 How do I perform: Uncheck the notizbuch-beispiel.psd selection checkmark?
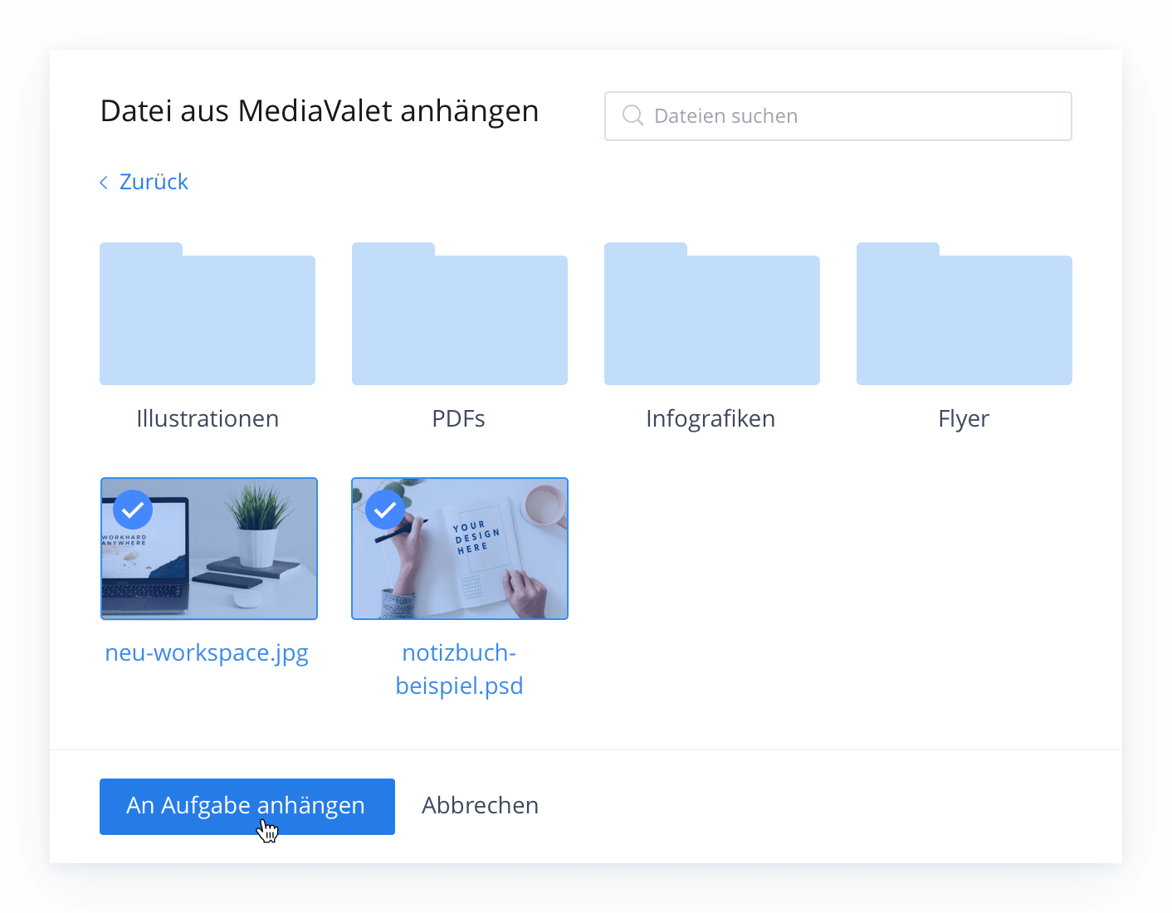tap(385, 510)
